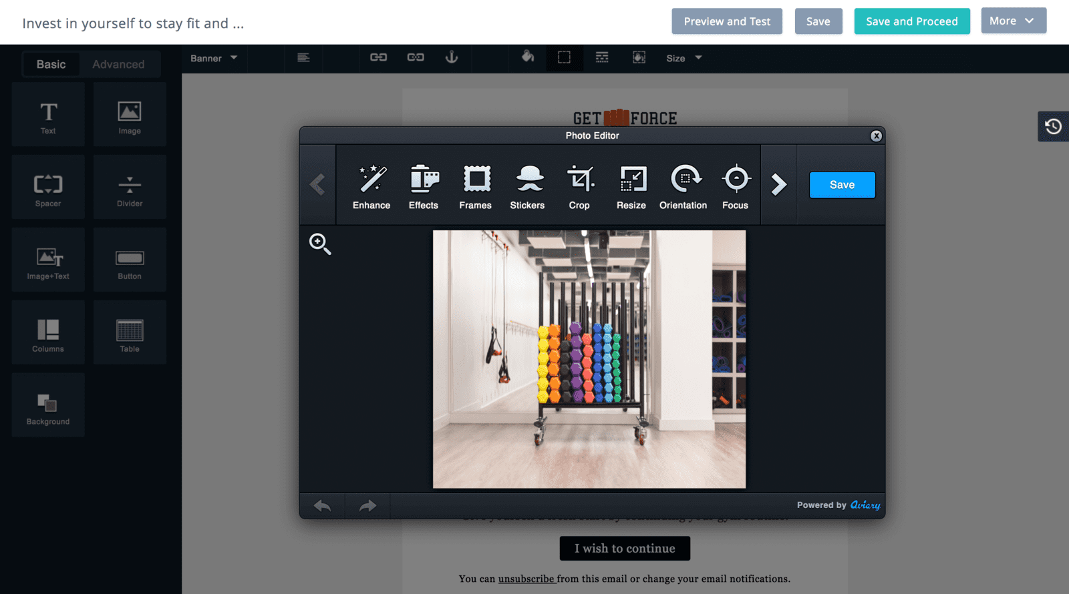Screen dimensions: 1069x594
Task: Click the anchor icon
Action: pos(452,57)
